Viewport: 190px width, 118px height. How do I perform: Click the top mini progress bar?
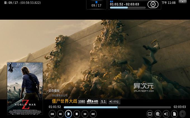point(128,8)
